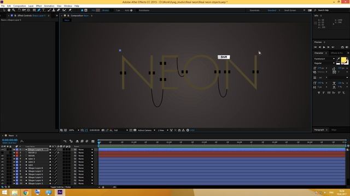Open Chrome from the Windows taskbar
This screenshot has width=350, height=196.
pos(26,192)
